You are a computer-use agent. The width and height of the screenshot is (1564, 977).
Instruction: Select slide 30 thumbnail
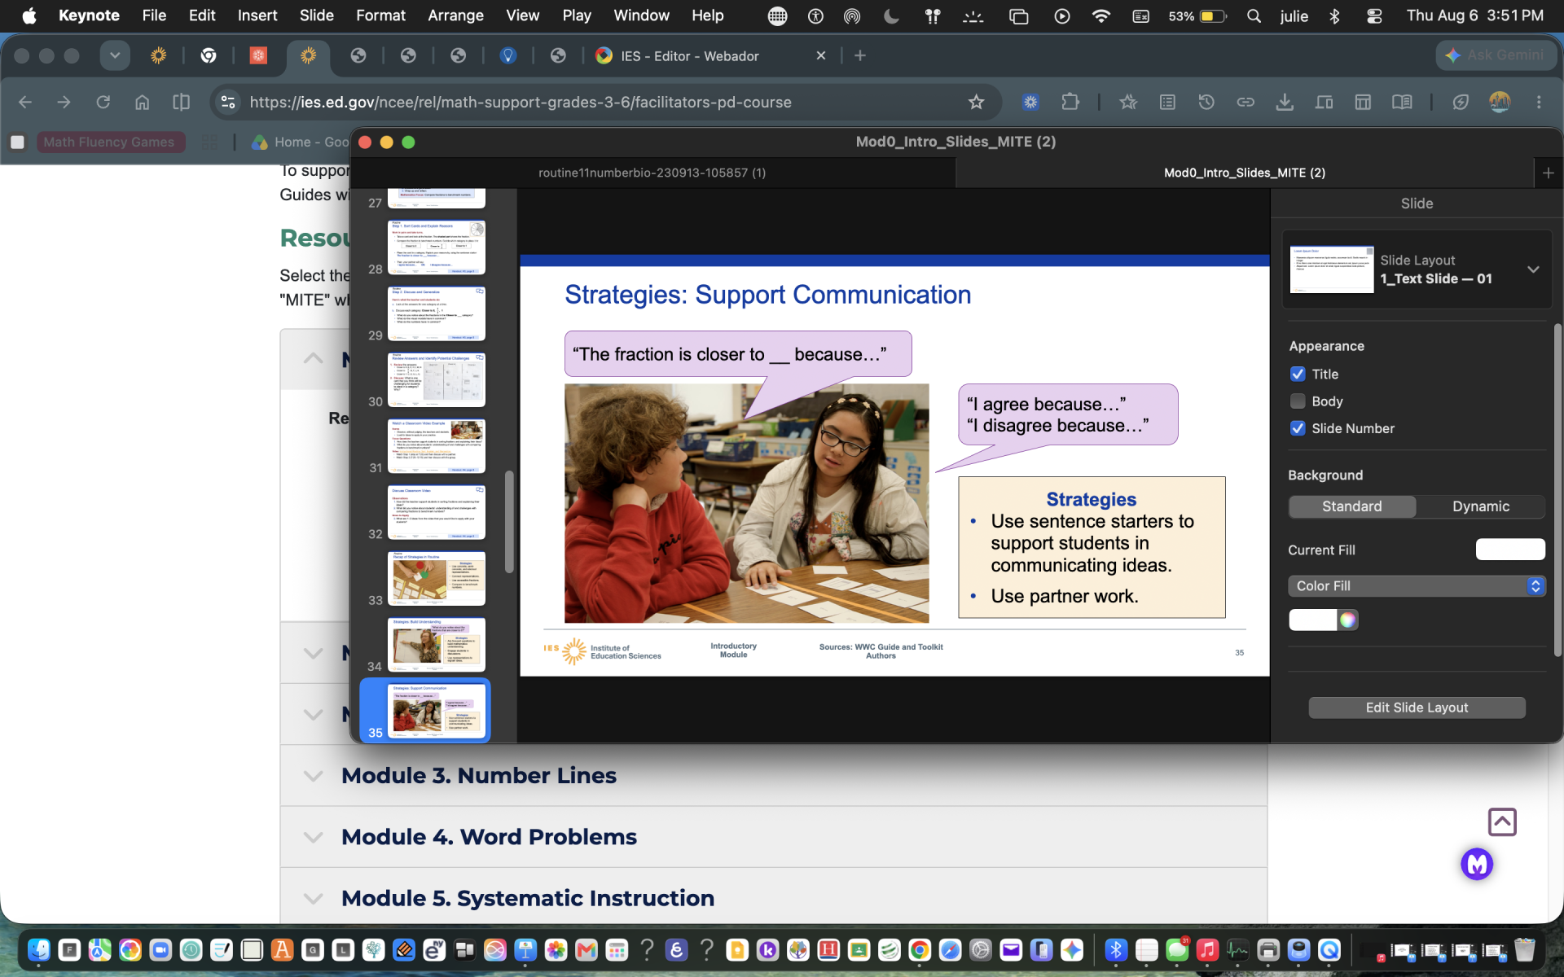437,379
